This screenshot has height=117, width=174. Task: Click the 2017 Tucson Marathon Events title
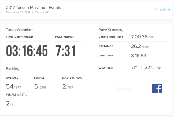pyautogui.click(x=33, y=8)
